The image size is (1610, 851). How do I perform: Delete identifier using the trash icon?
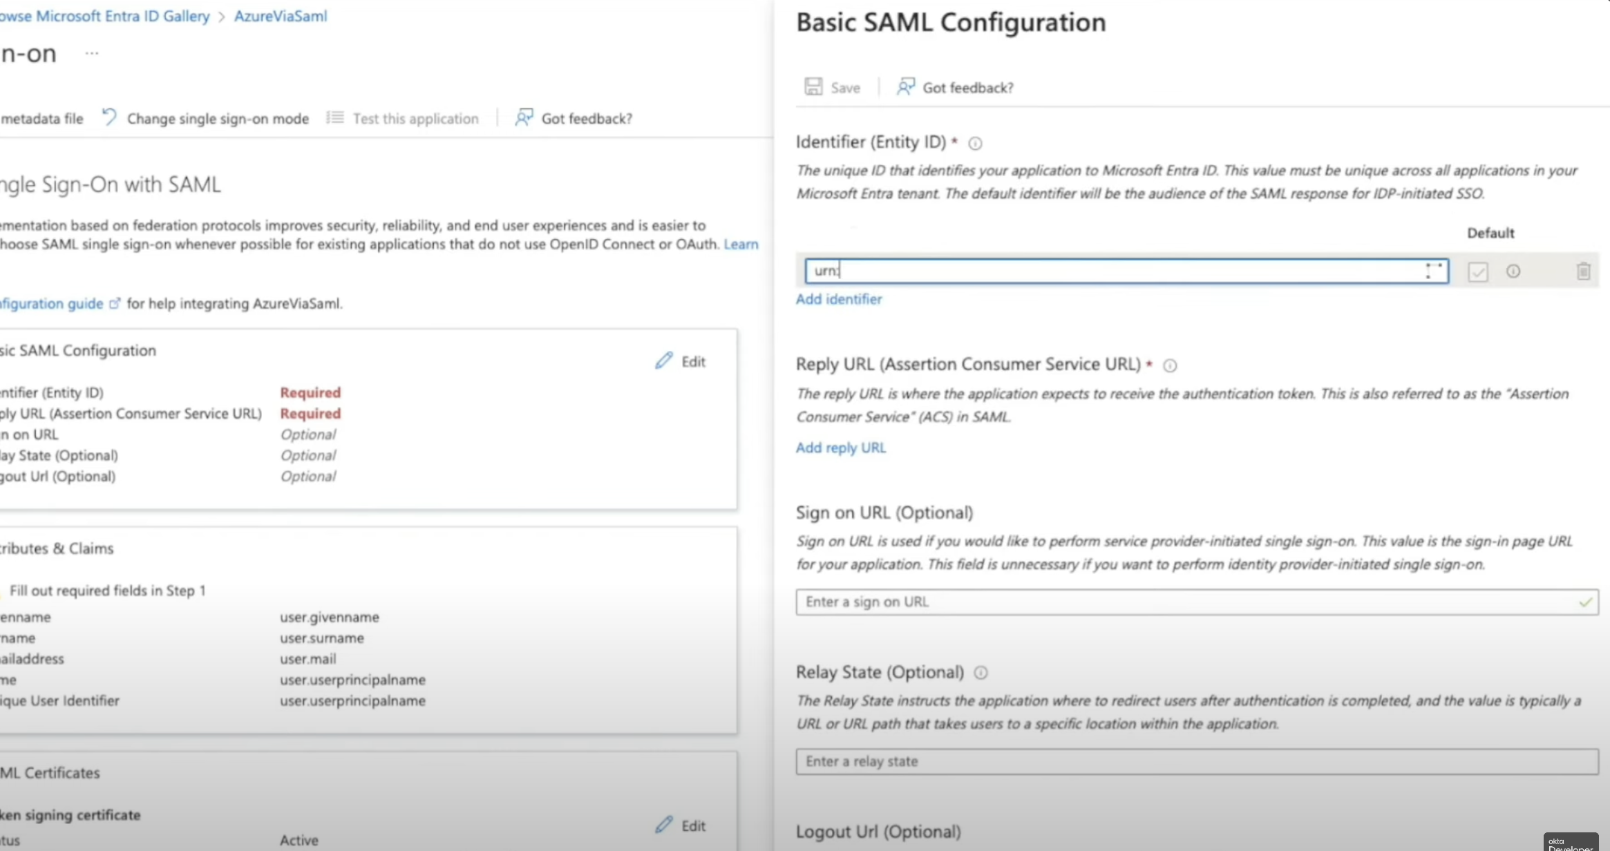coord(1583,271)
